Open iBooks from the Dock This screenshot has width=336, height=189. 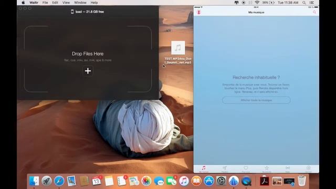[196, 181]
